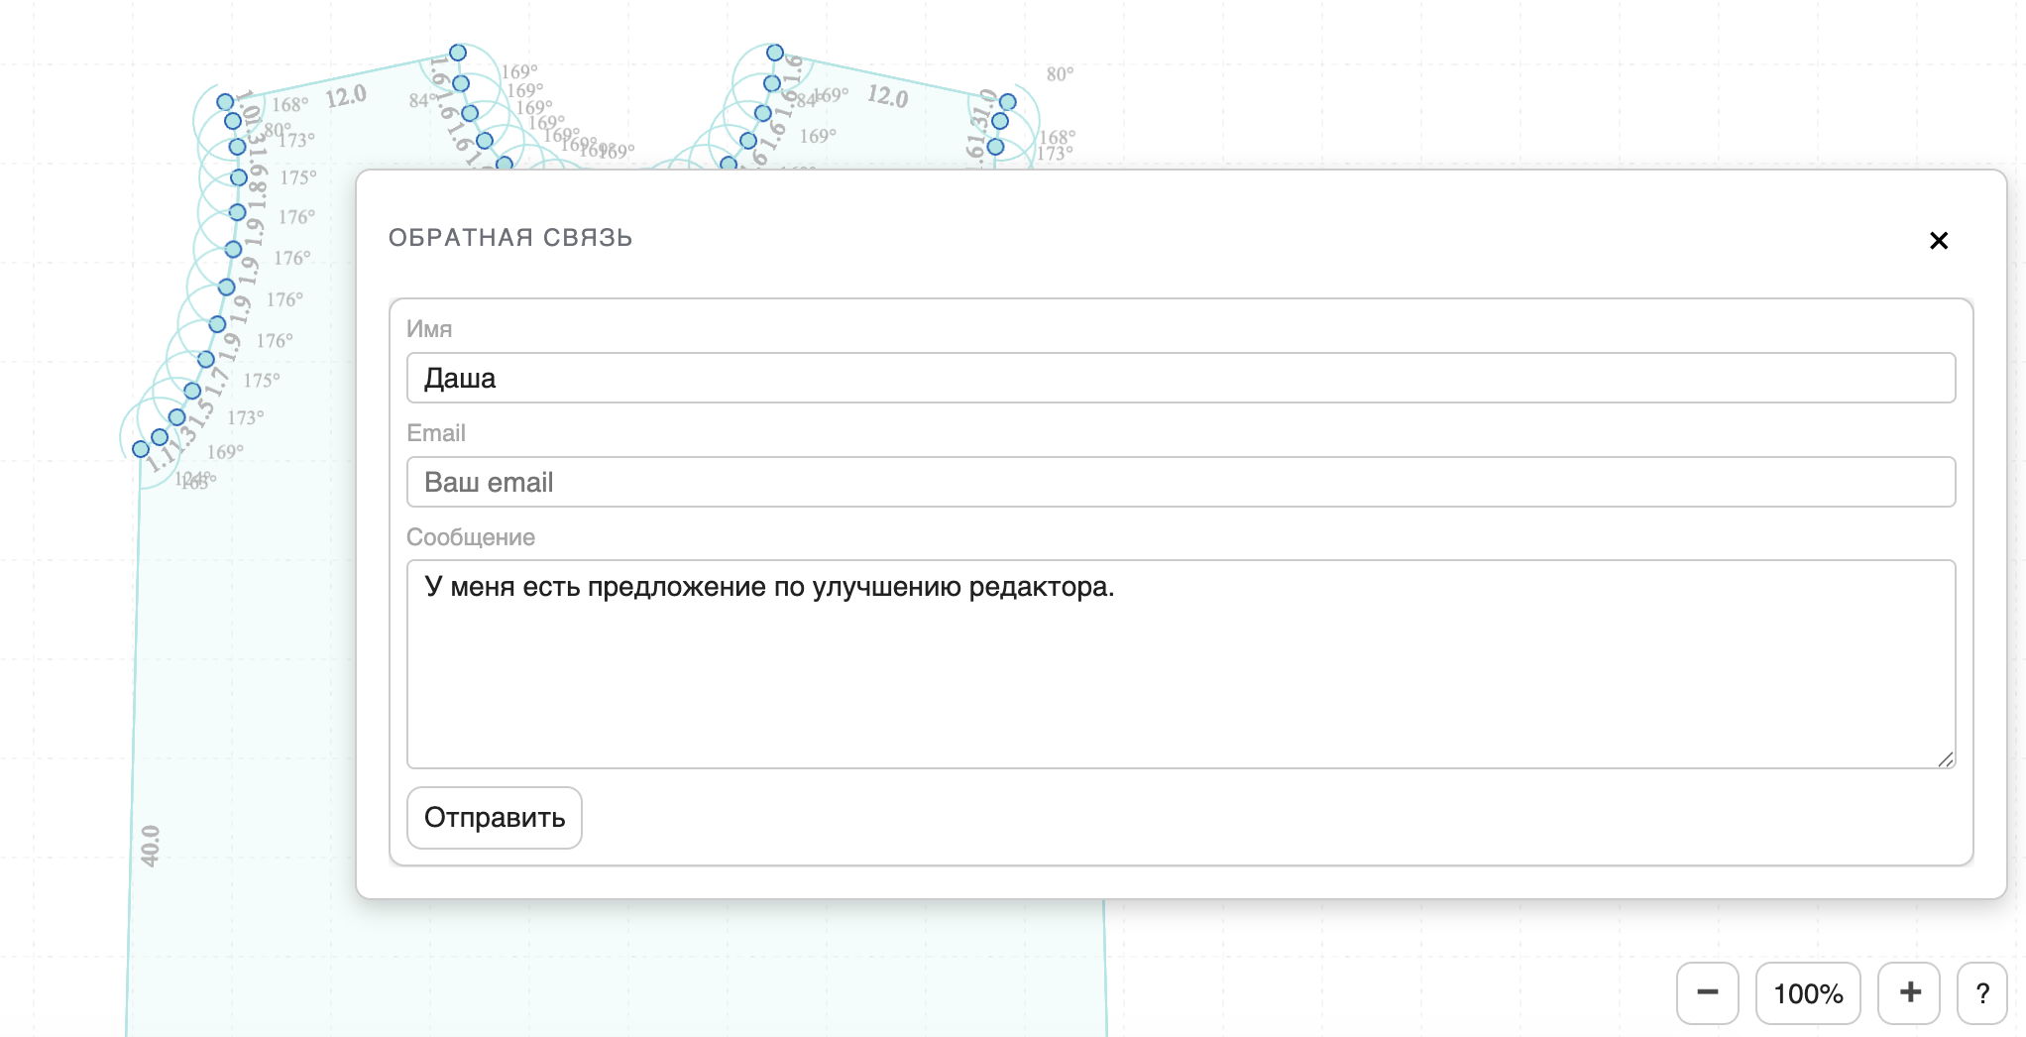Click the 40.0 edge length label
Image resolution: width=2026 pixels, height=1037 pixels.
[x=150, y=846]
